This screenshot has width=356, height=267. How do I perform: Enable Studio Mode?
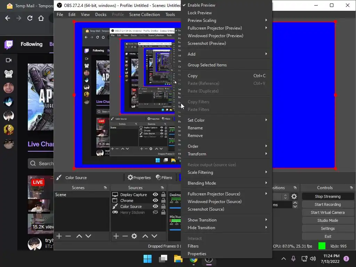click(x=327, y=220)
